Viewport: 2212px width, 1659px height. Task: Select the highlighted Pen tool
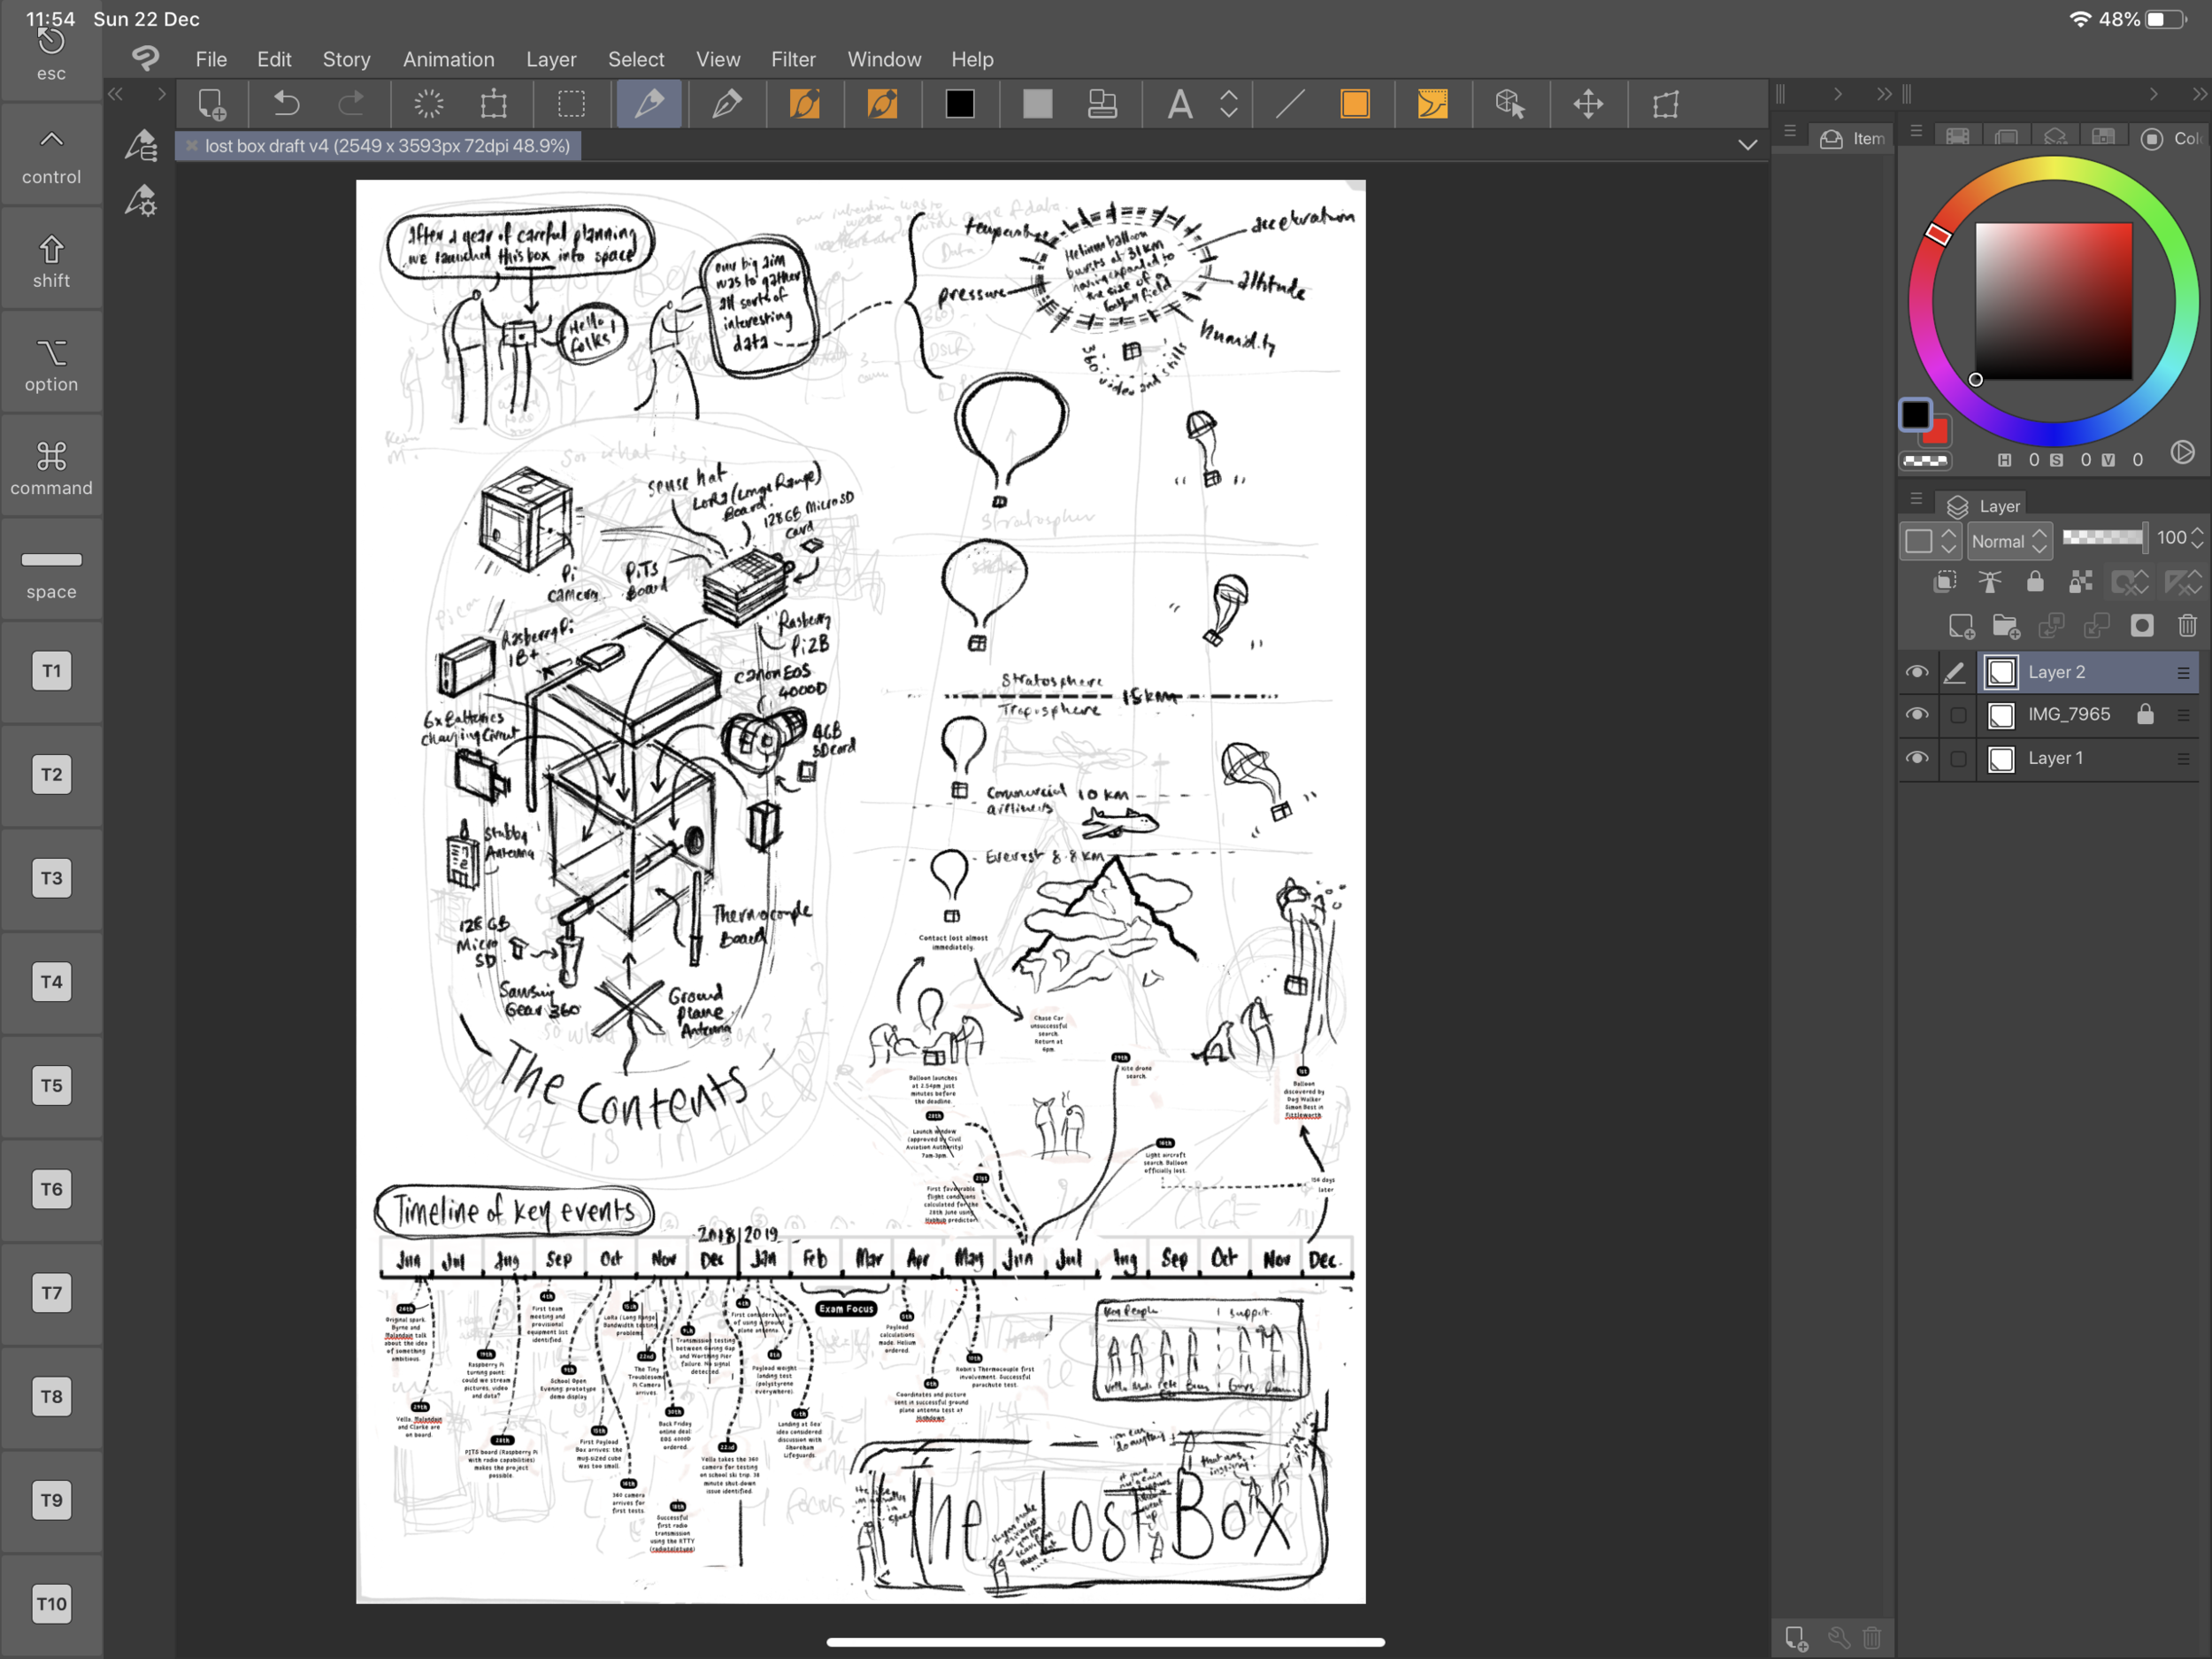click(649, 104)
